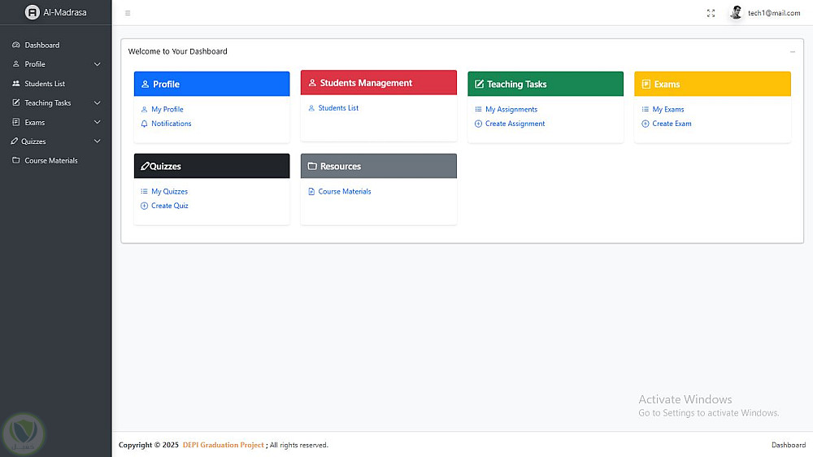Toggle fullscreen mode icon in header
Screen dimensions: 813x457
pyautogui.click(x=711, y=13)
